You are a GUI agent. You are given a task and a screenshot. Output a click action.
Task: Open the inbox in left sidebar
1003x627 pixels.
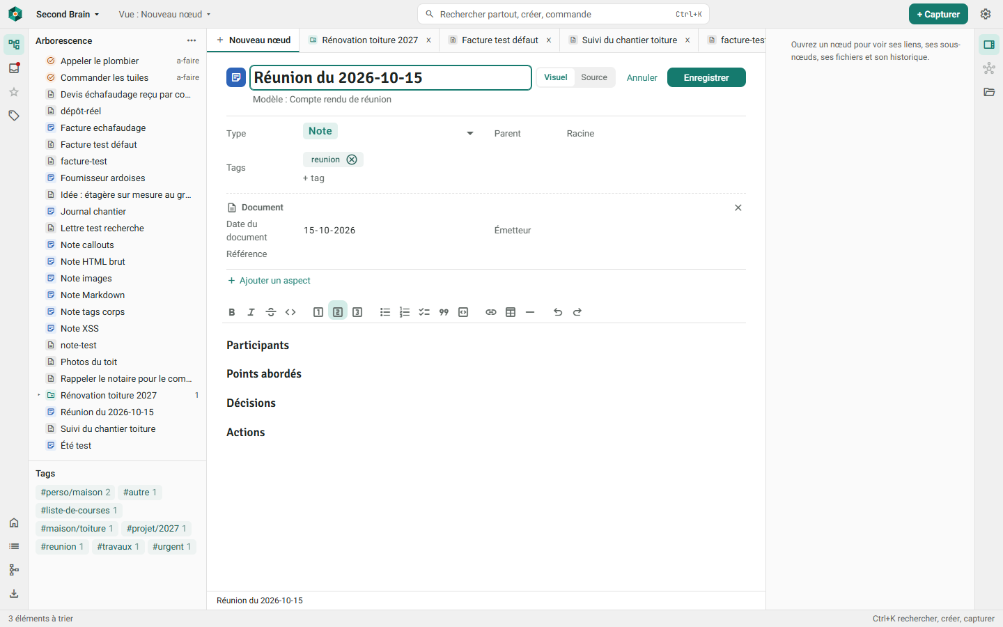point(14,68)
